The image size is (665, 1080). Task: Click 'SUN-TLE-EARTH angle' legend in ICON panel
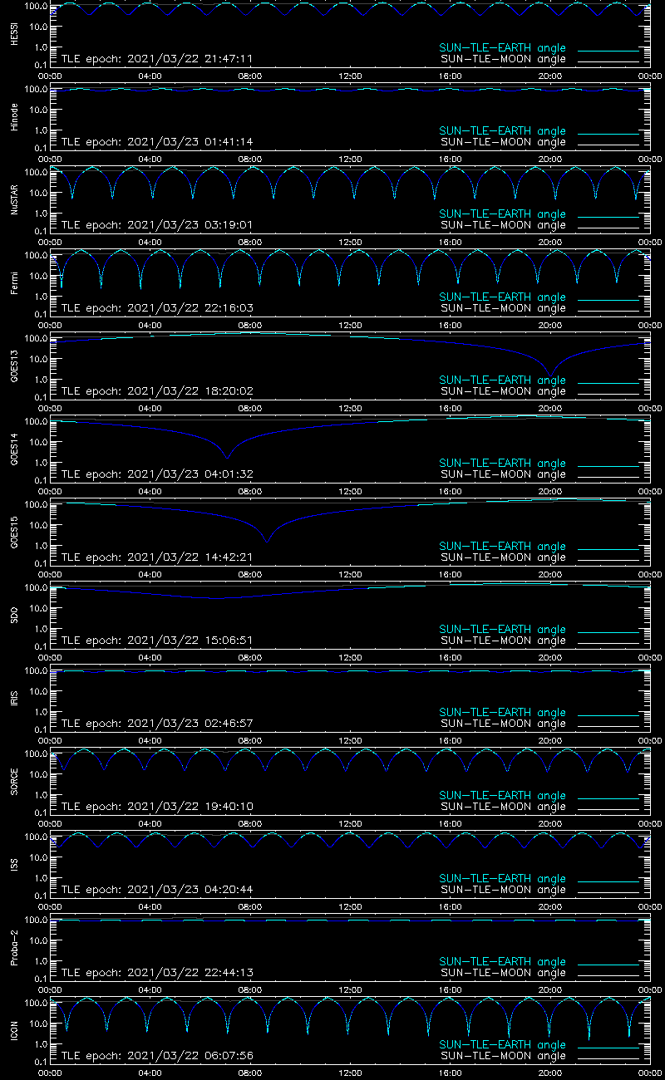(502, 1045)
